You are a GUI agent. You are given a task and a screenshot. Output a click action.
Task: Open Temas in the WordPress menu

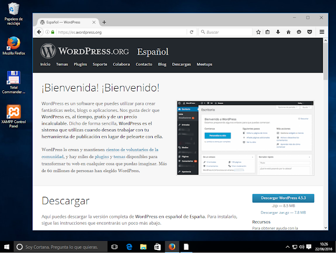click(x=62, y=64)
